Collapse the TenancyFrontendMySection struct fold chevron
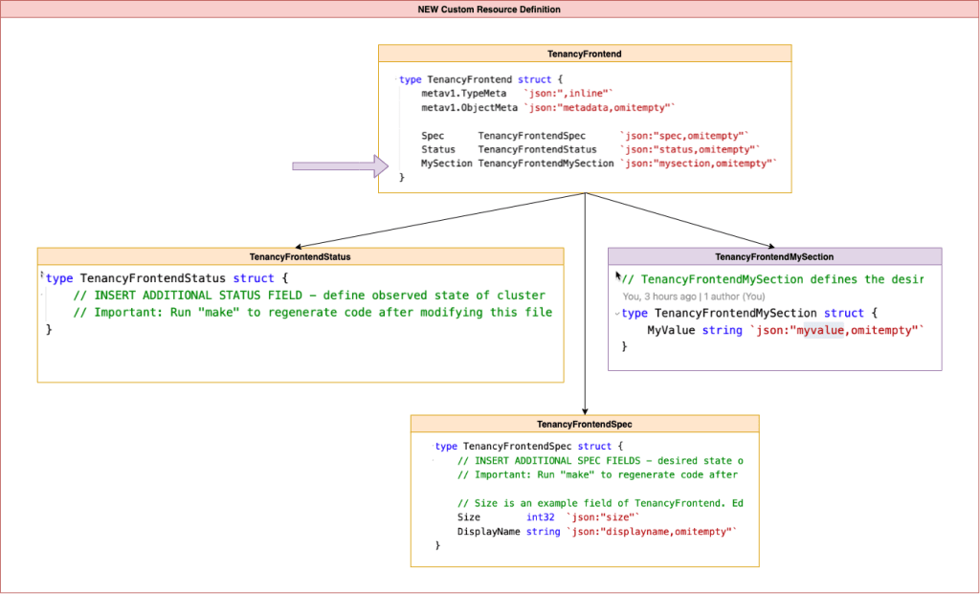The image size is (980, 594). click(x=617, y=314)
